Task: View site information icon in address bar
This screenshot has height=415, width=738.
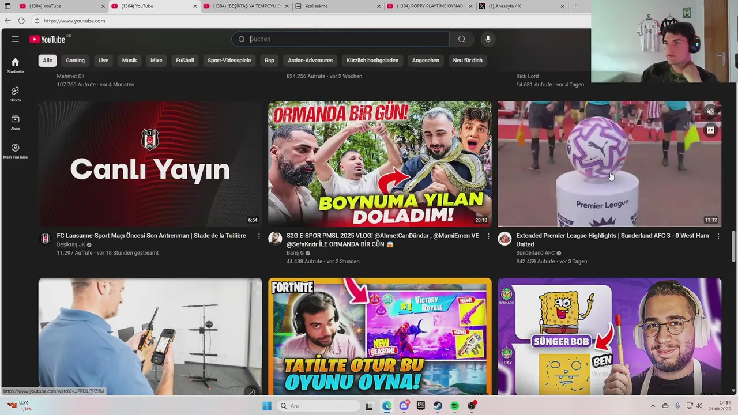Action: (x=37, y=21)
